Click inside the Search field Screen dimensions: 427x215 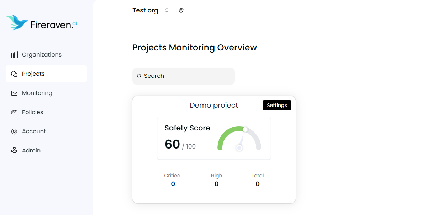[x=184, y=76]
